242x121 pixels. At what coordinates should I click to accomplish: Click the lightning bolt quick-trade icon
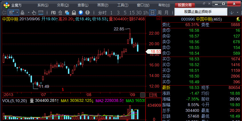tap(238, 19)
